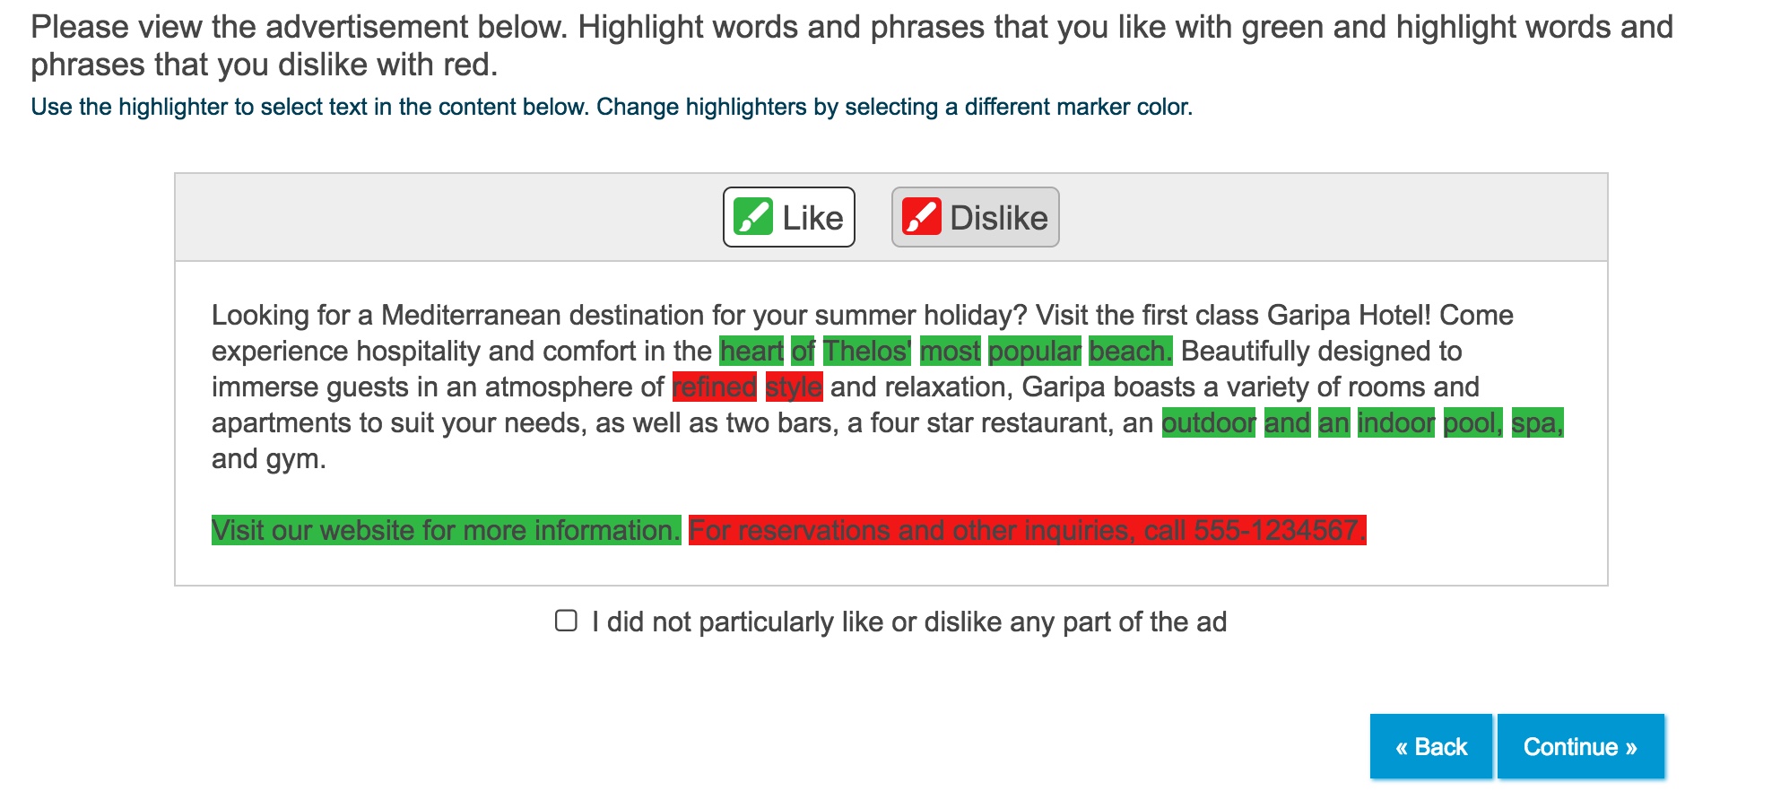Click the green-highlighted word 'beach.'
The image size is (1772, 791).
pos(1131,351)
